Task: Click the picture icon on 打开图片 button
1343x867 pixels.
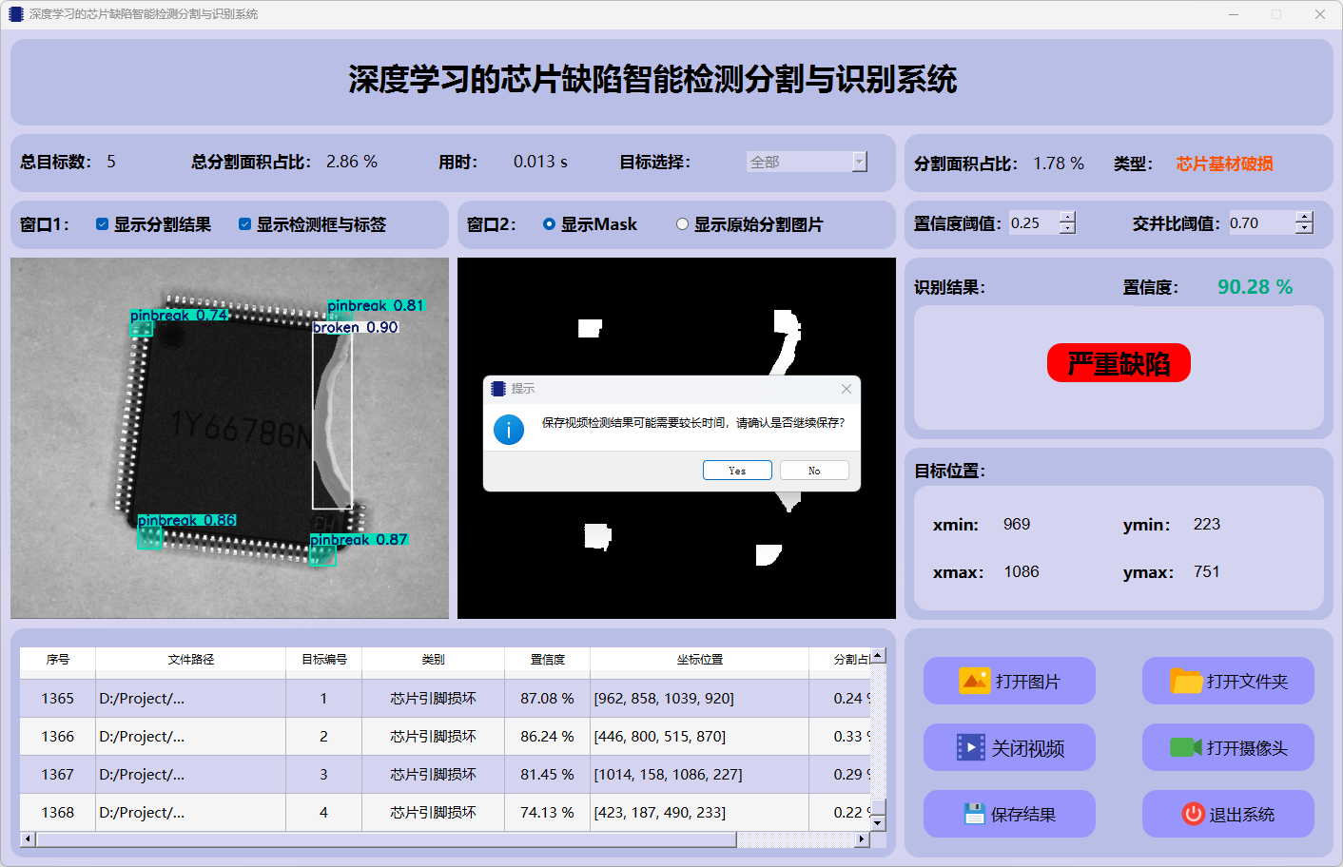Action: [974, 681]
